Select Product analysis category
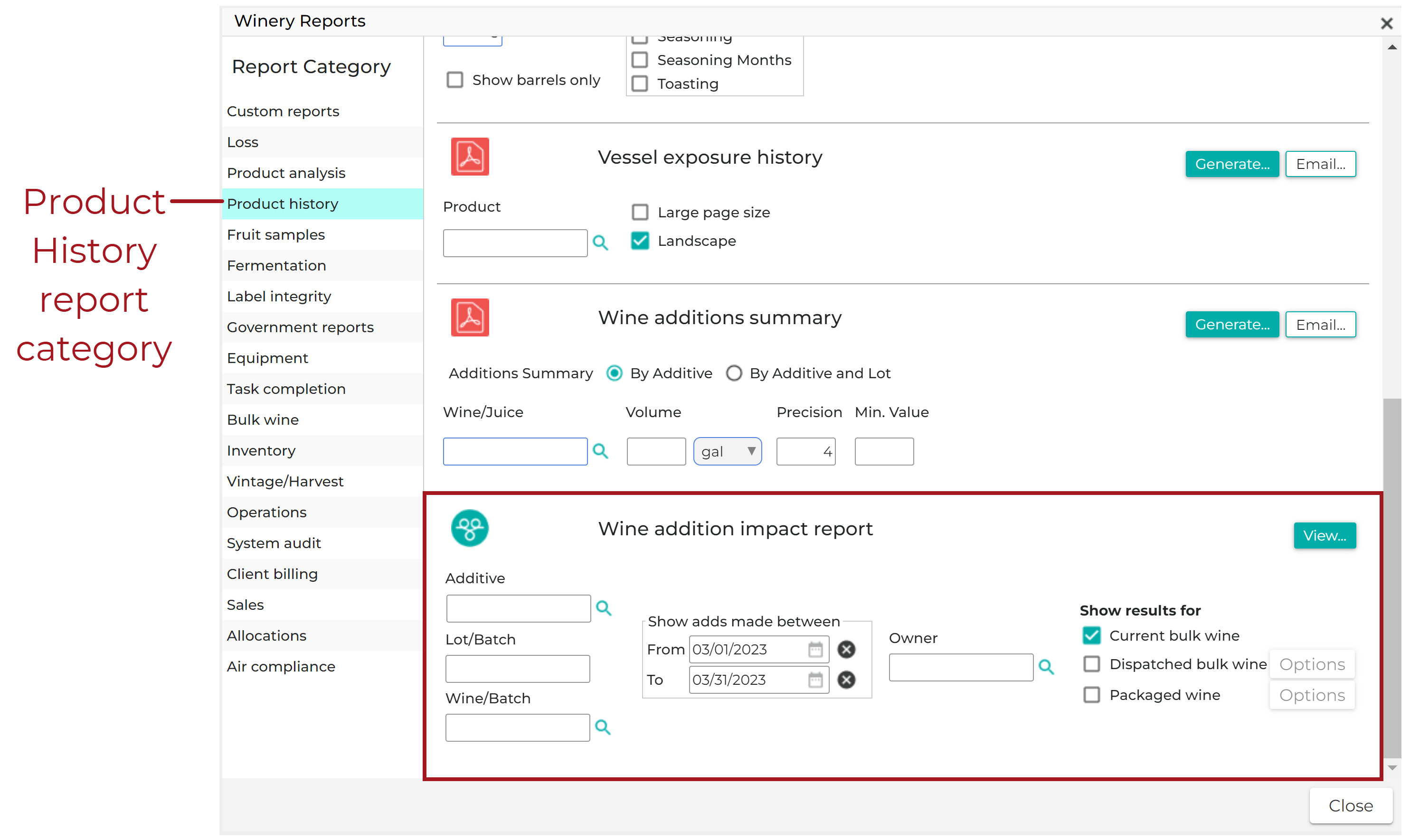Image resolution: width=1410 pixels, height=839 pixels. click(323, 173)
